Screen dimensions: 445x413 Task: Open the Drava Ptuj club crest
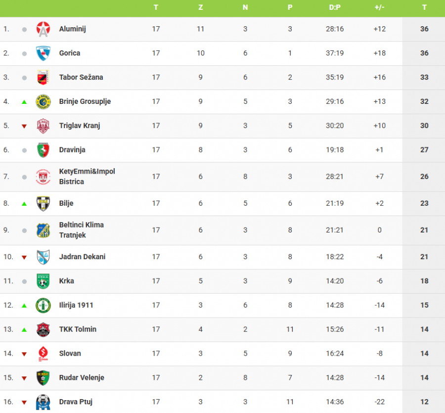[x=43, y=402]
